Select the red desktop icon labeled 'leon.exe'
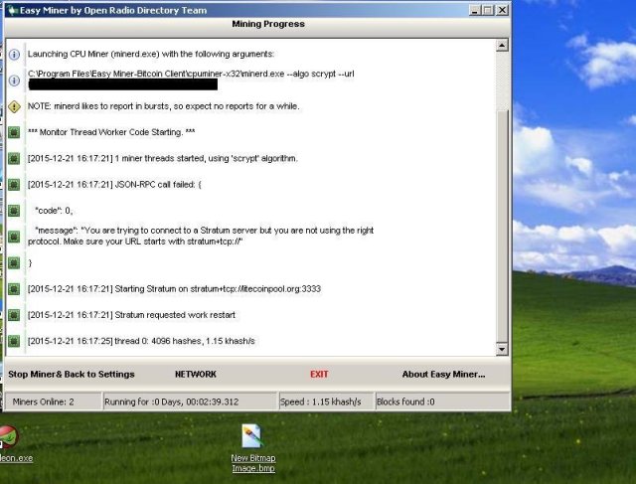This screenshot has width=636, height=484. click(x=8, y=437)
